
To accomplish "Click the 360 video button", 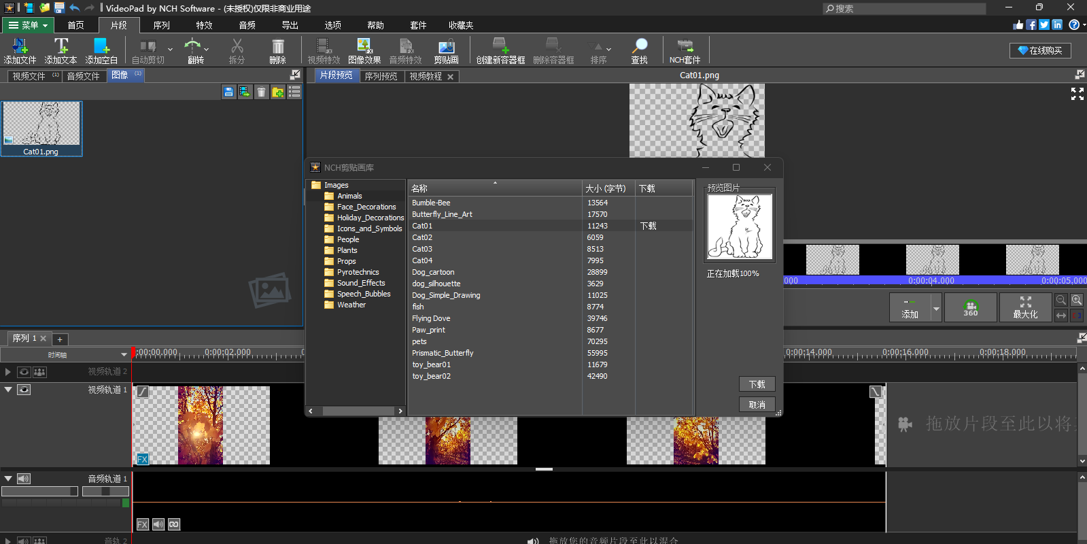I will click(x=970, y=308).
